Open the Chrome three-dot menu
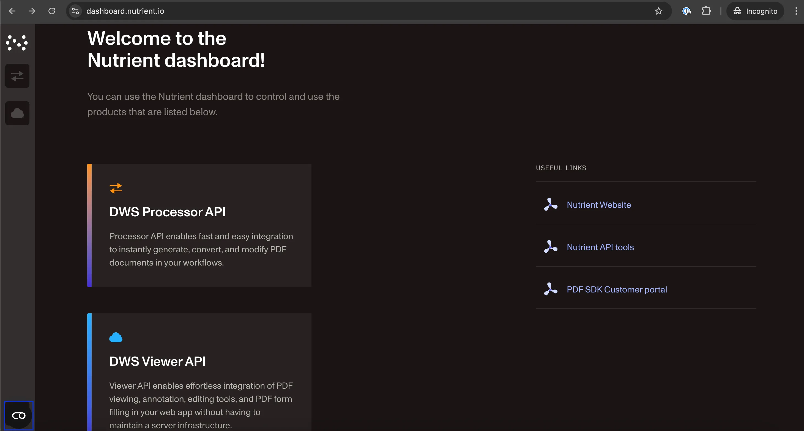Image resolution: width=804 pixels, height=431 pixels. click(x=795, y=11)
